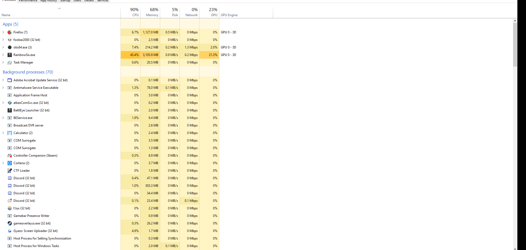This screenshot has height=250, width=526.
Task: Click the Broadcast DVR server icon
Action: pos(10,125)
